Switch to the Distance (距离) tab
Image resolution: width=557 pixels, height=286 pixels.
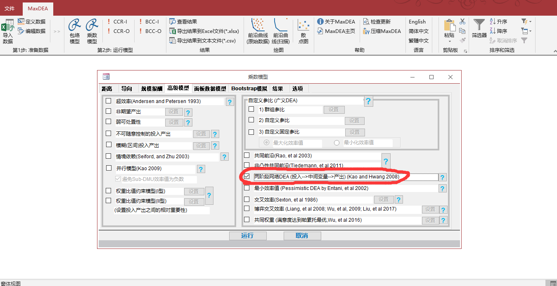[x=107, y=89]
